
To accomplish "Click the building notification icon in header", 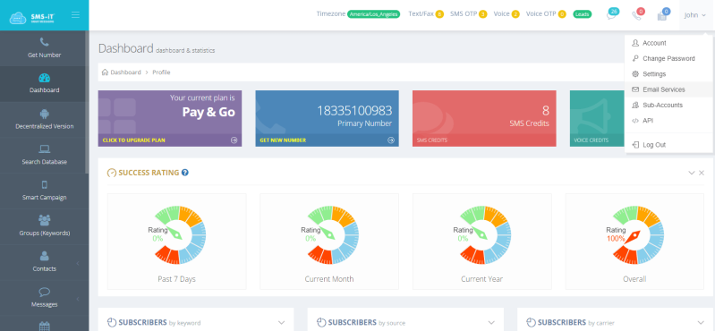I will tap(663, 14).
